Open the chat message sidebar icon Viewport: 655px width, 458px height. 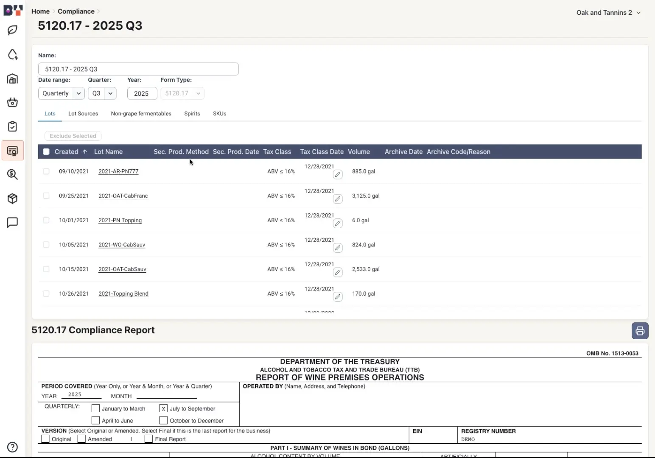click(x=13, y=222)
